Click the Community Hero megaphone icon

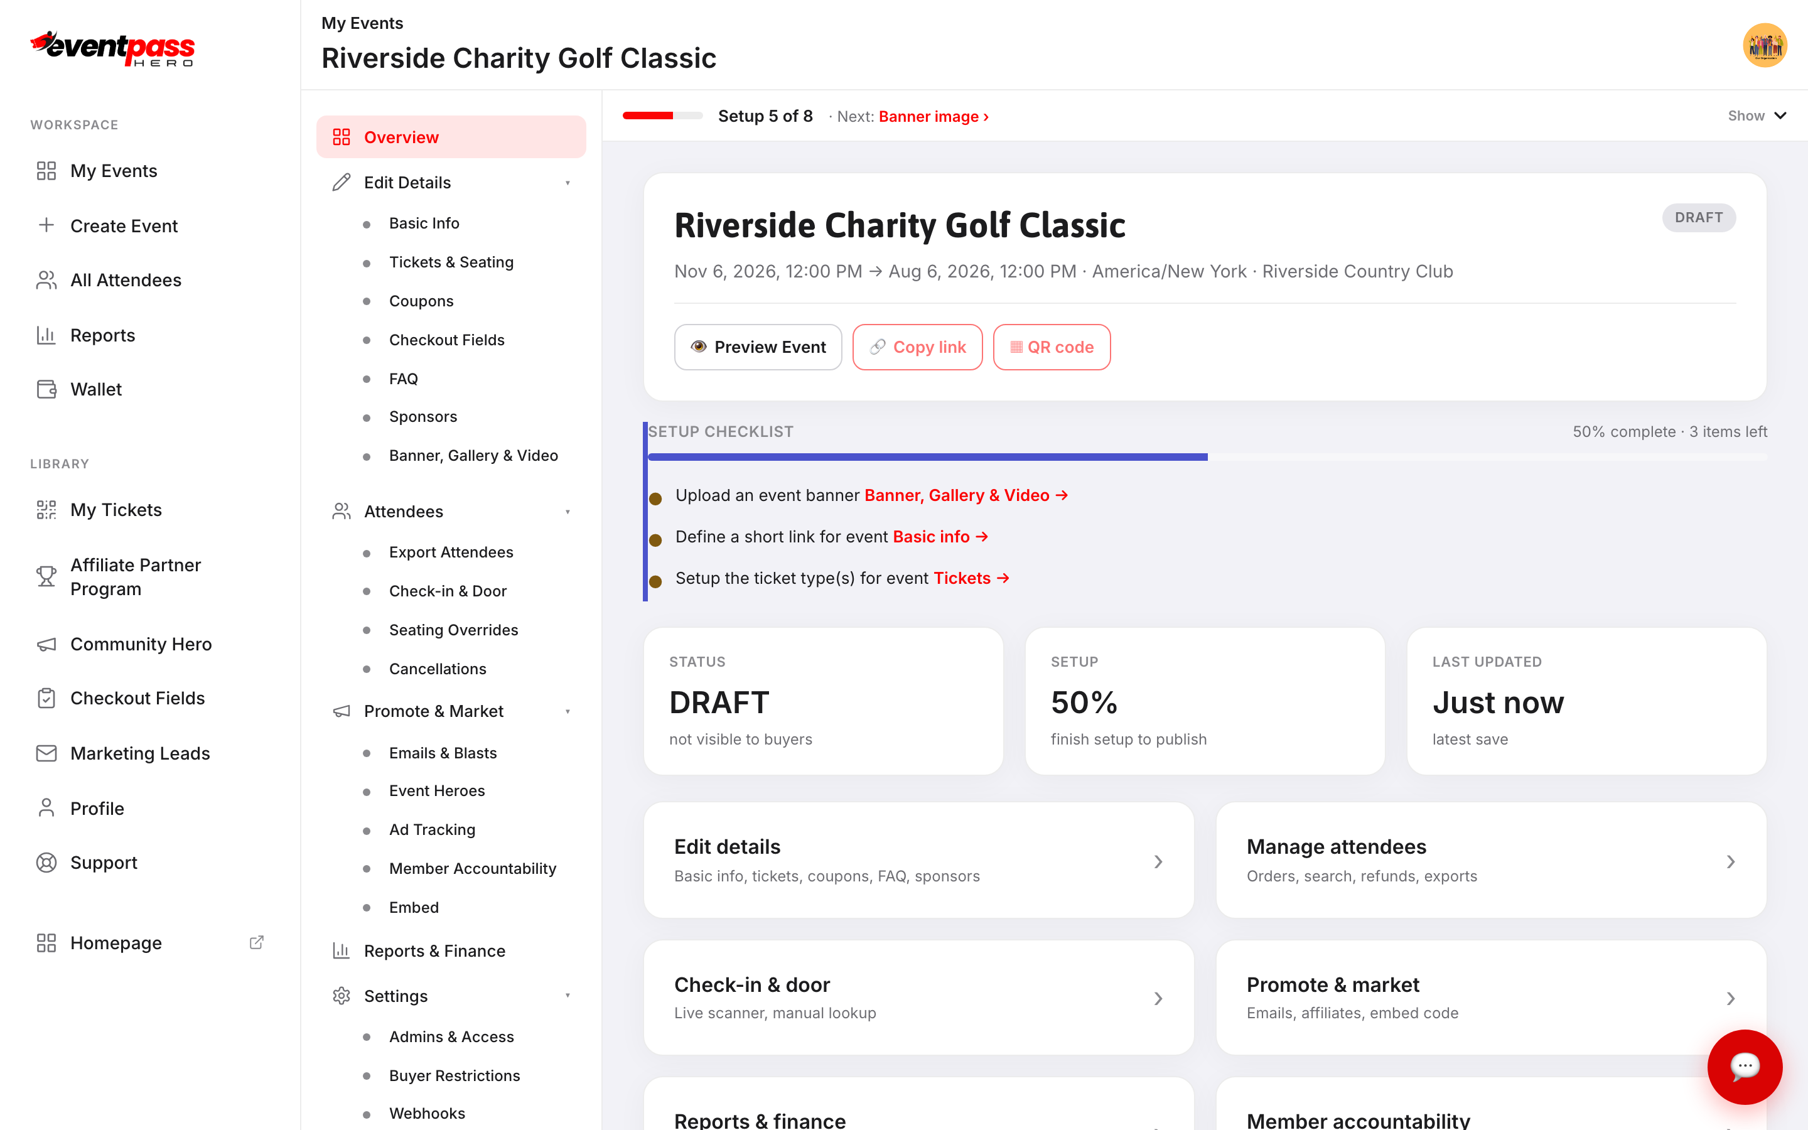(46, 644)
